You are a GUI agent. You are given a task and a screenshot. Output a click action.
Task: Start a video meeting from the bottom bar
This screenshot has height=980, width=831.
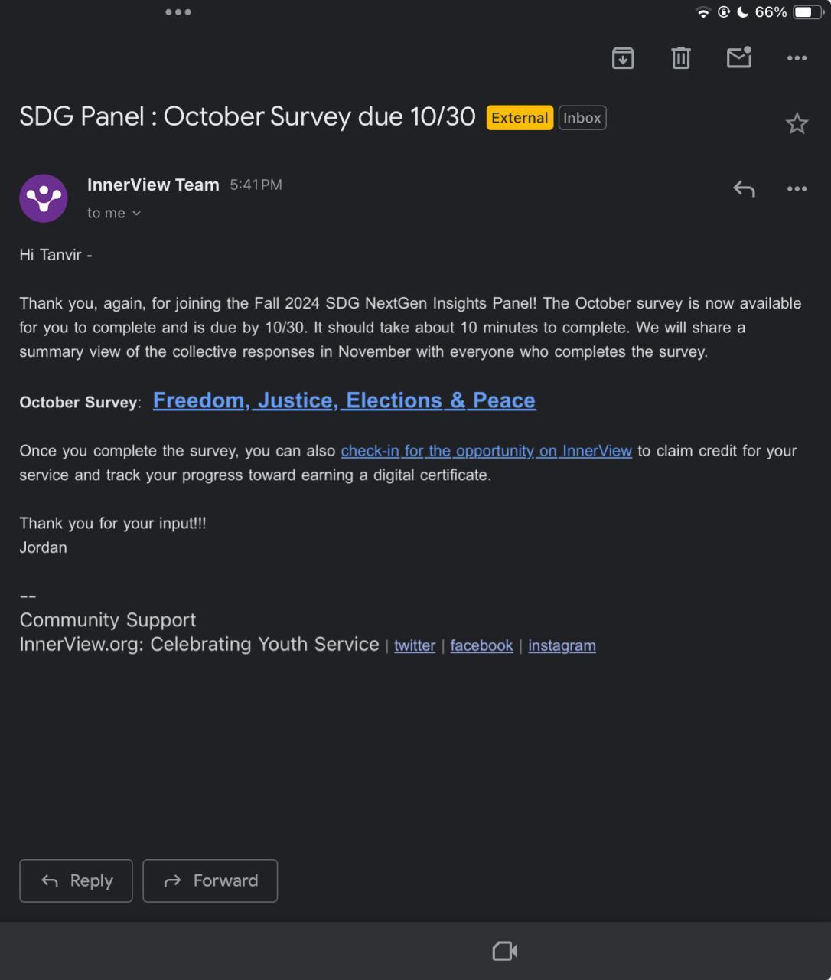tap(504, 951)
